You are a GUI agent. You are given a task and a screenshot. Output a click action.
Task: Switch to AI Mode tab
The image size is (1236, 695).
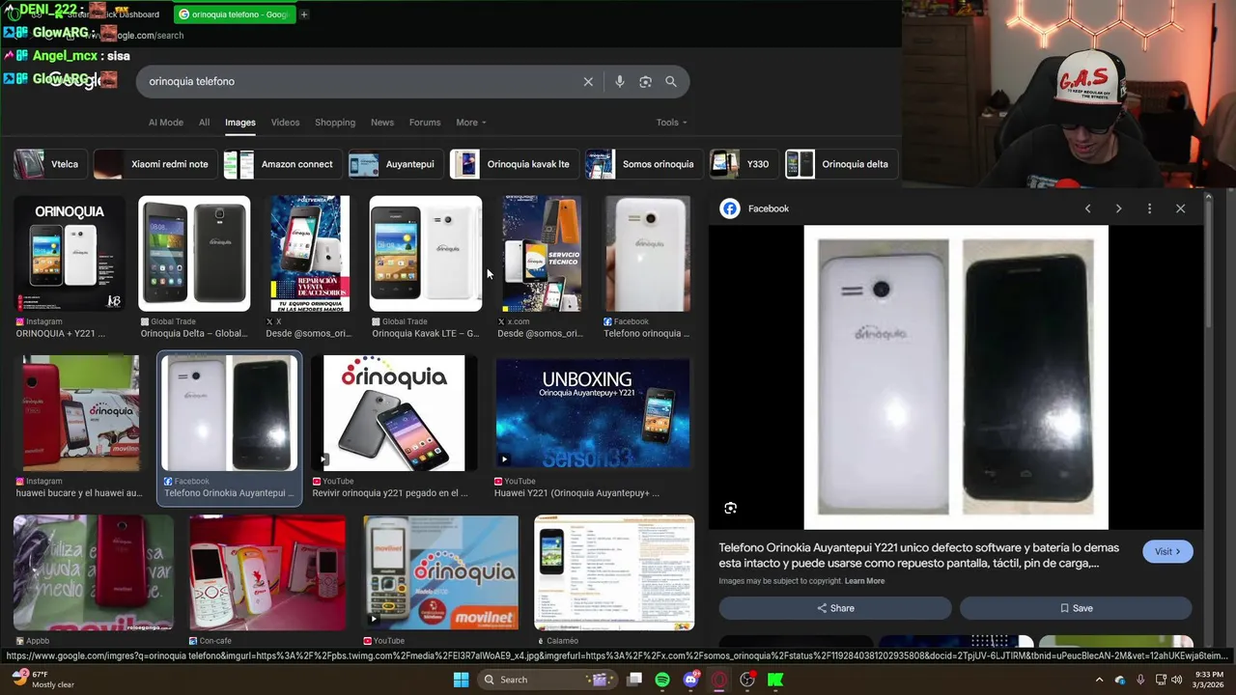click(165, 123)
